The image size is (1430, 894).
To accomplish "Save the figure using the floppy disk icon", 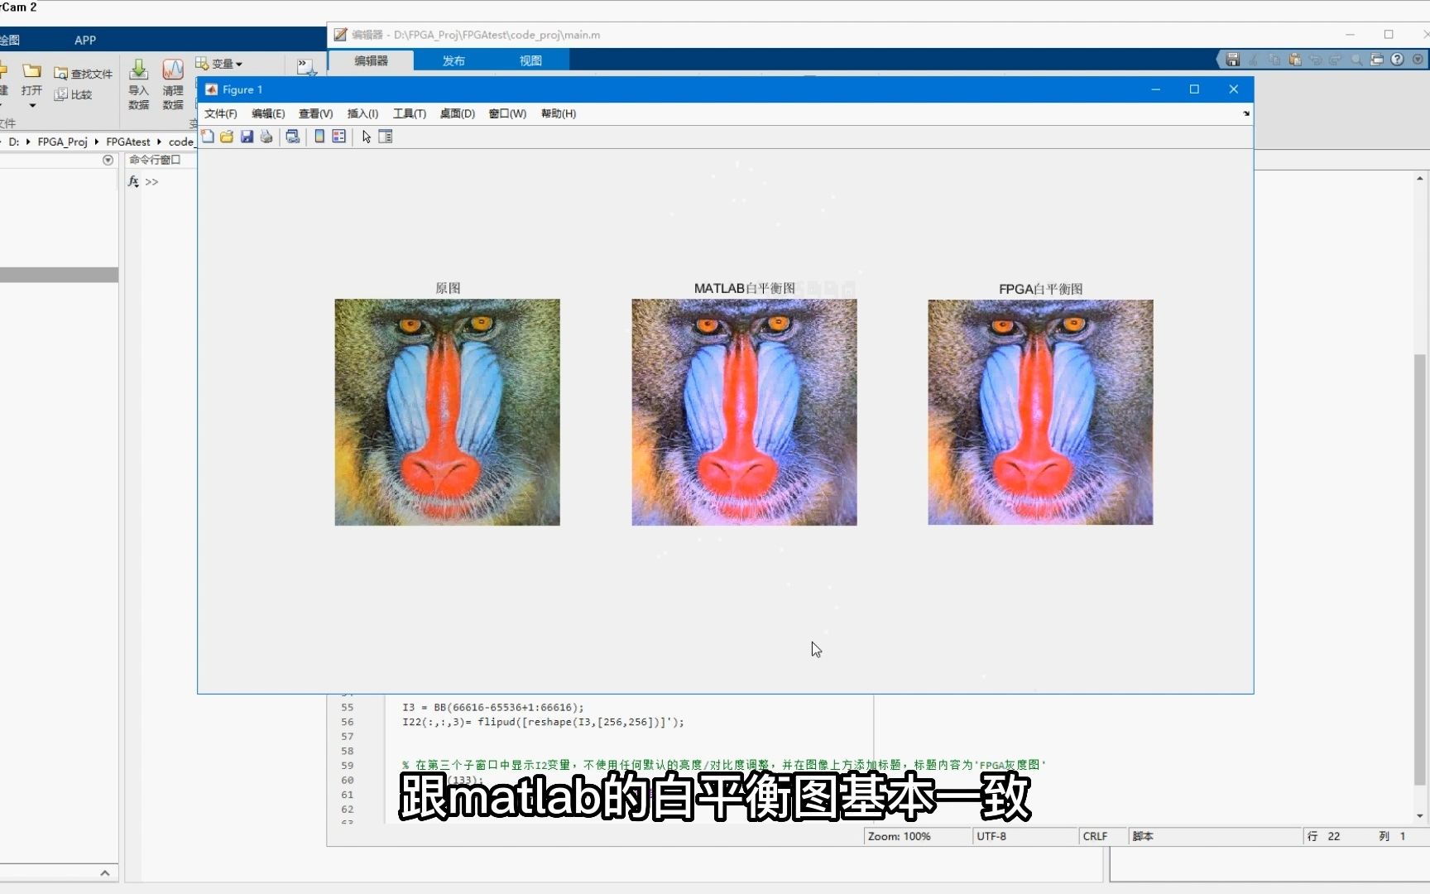I will click(x=247, y=137).
